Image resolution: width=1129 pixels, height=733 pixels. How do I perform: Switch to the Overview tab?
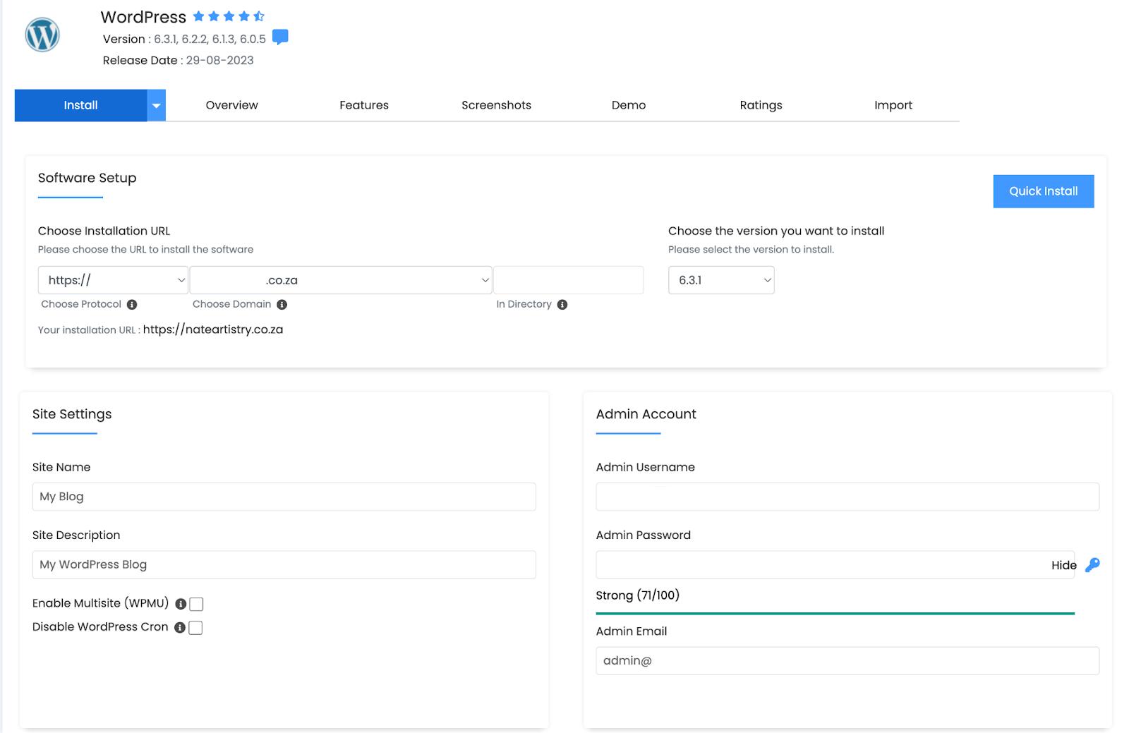point(231,105)
